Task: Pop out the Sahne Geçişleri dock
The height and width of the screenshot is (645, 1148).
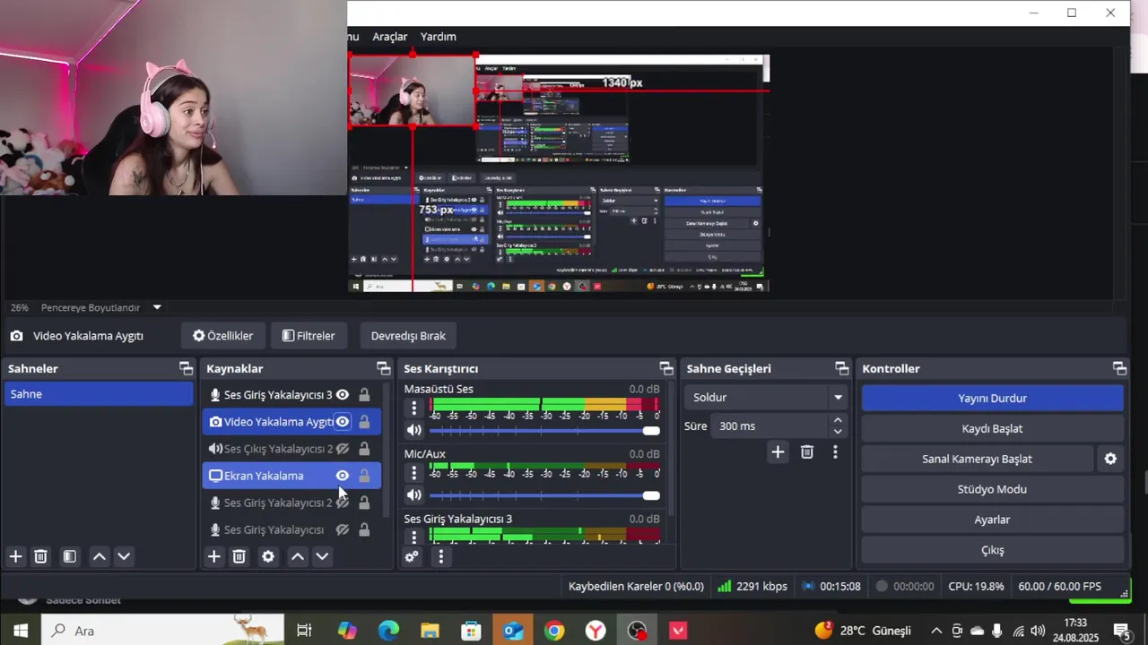Action: coord(841,368)
